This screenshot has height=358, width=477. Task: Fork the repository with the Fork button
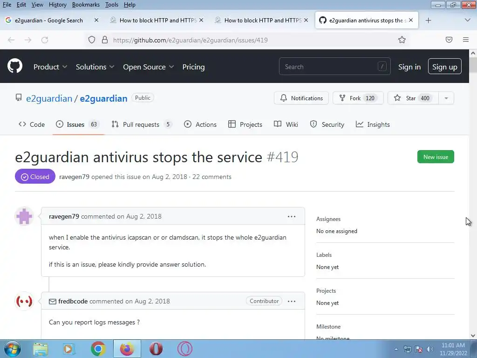358,98
